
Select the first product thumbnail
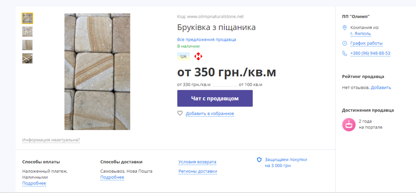pos(27,18)
